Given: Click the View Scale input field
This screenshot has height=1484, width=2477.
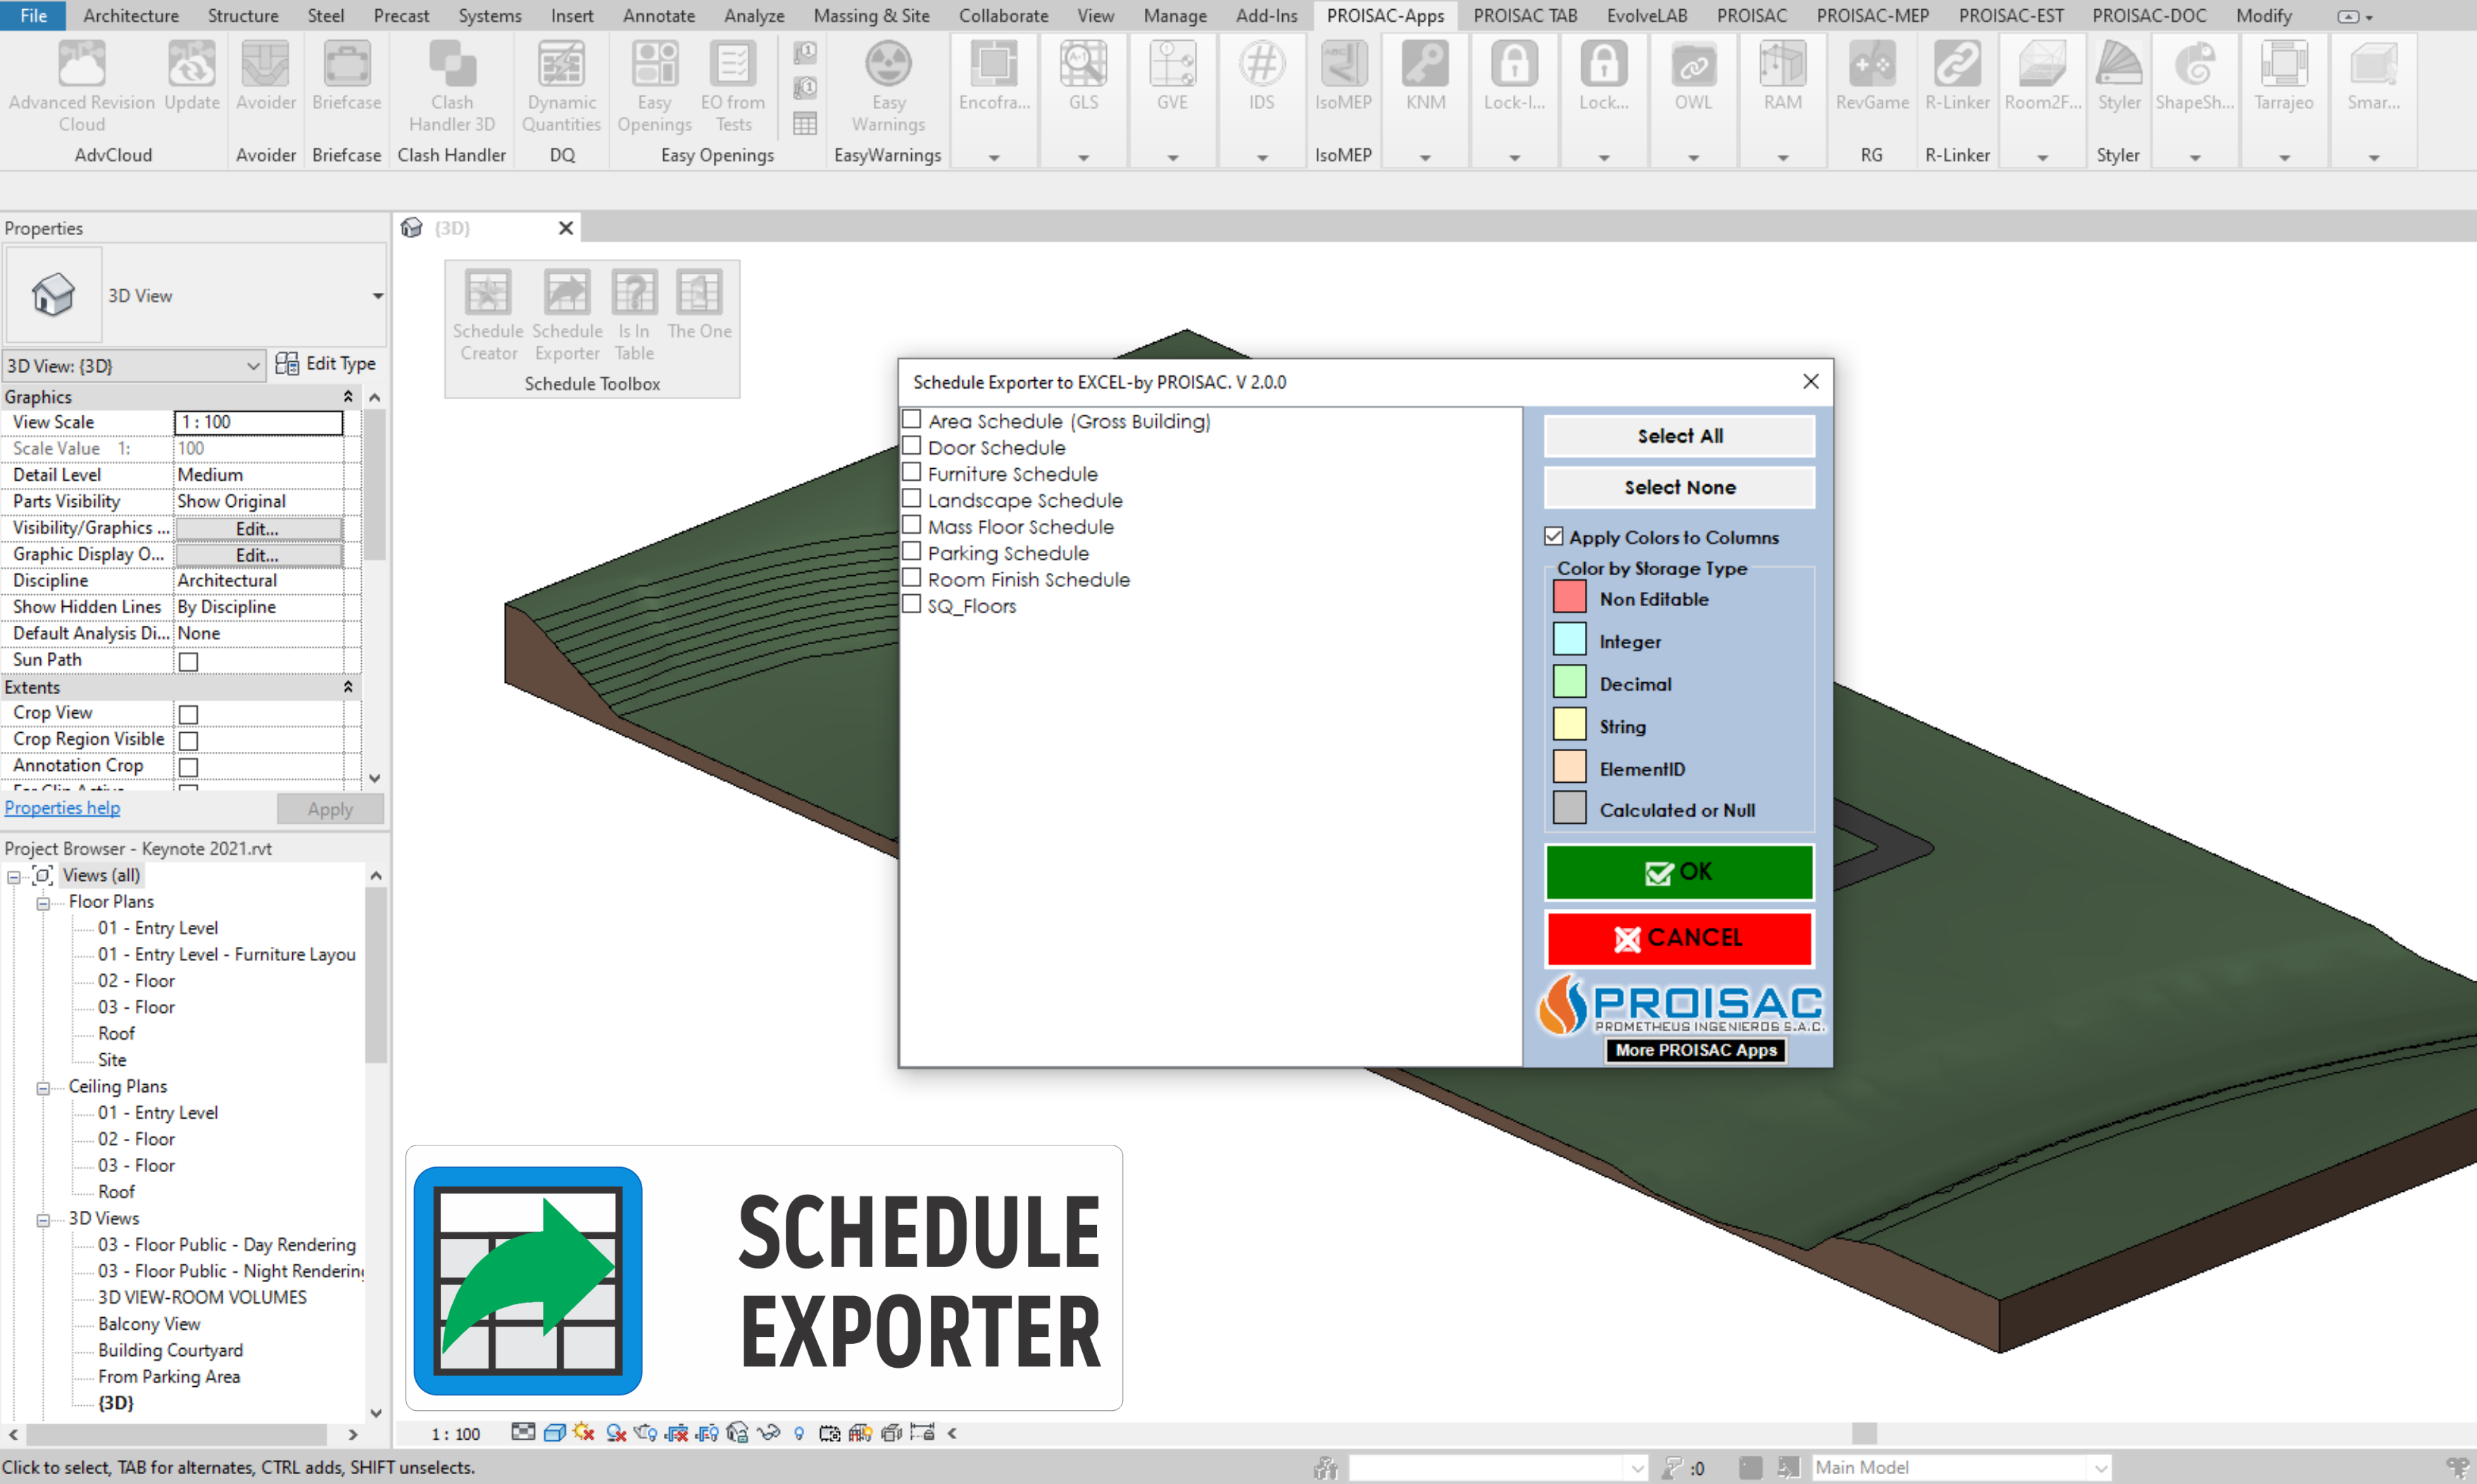Looking at the screenshot, I should 258,422.
